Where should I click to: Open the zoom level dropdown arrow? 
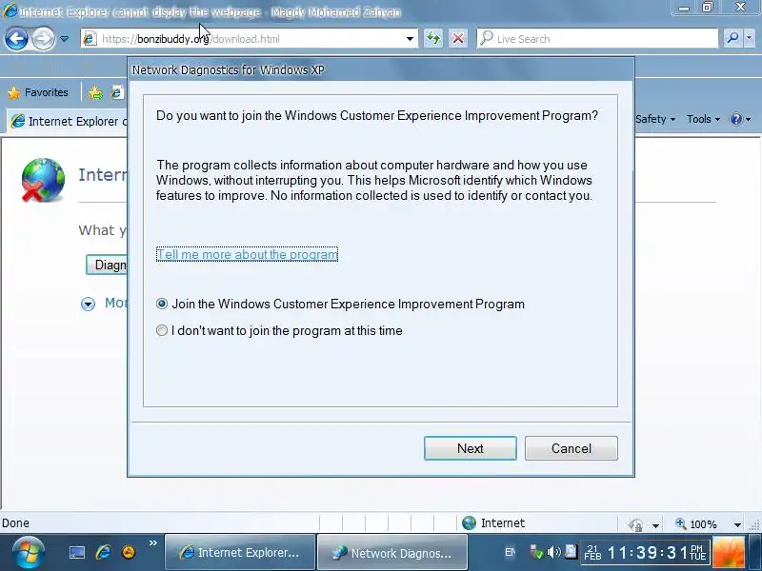pos(737,524)
